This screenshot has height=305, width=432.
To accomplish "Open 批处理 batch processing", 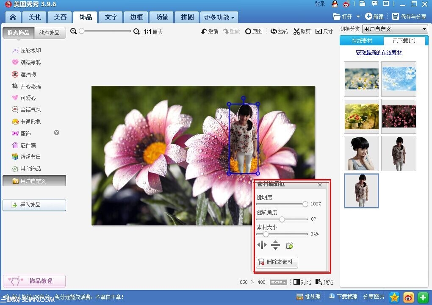I will pos(309,297).
